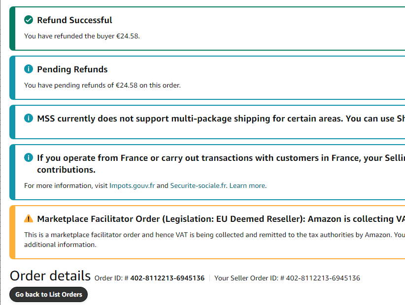
Task: Click the France transactions notice heading
Action: pyautogui.click(x=217, y=158)
